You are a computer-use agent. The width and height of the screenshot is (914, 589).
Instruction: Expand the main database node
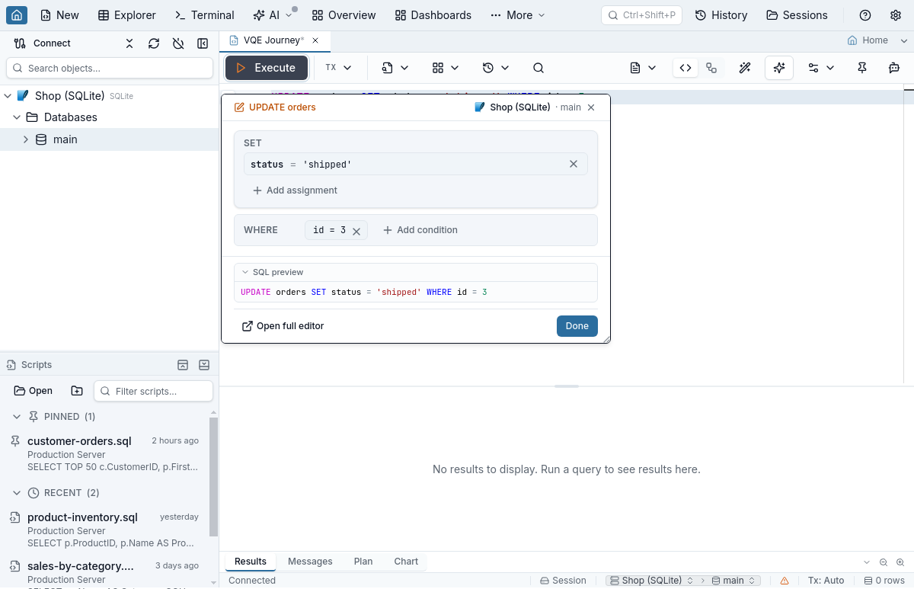click(26, 139)
